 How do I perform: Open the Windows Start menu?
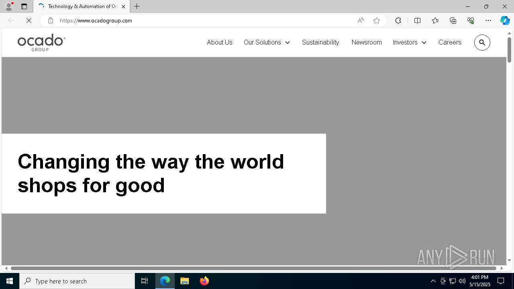(10, 281)
